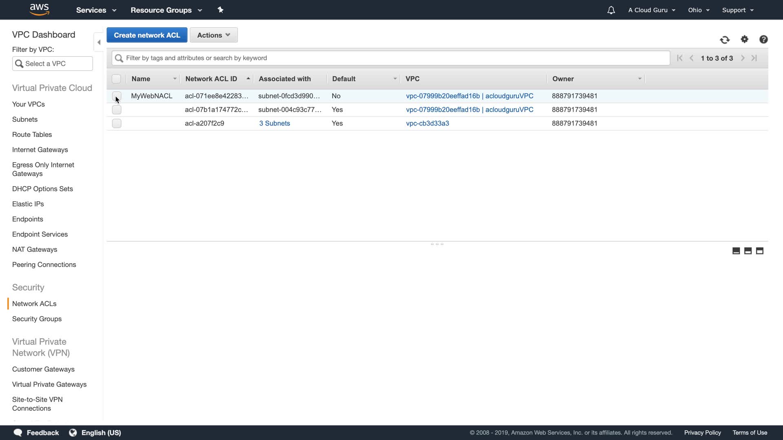Toggle the select-all header checkbox

pos(116,79)
